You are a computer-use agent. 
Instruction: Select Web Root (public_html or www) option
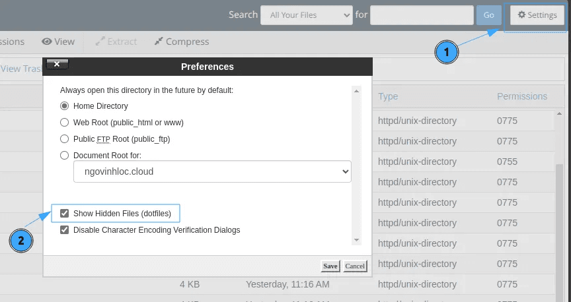pyautogui.click(x=64, y=122)
